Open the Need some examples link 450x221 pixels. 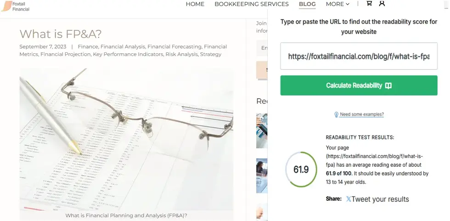click(362, 114)
